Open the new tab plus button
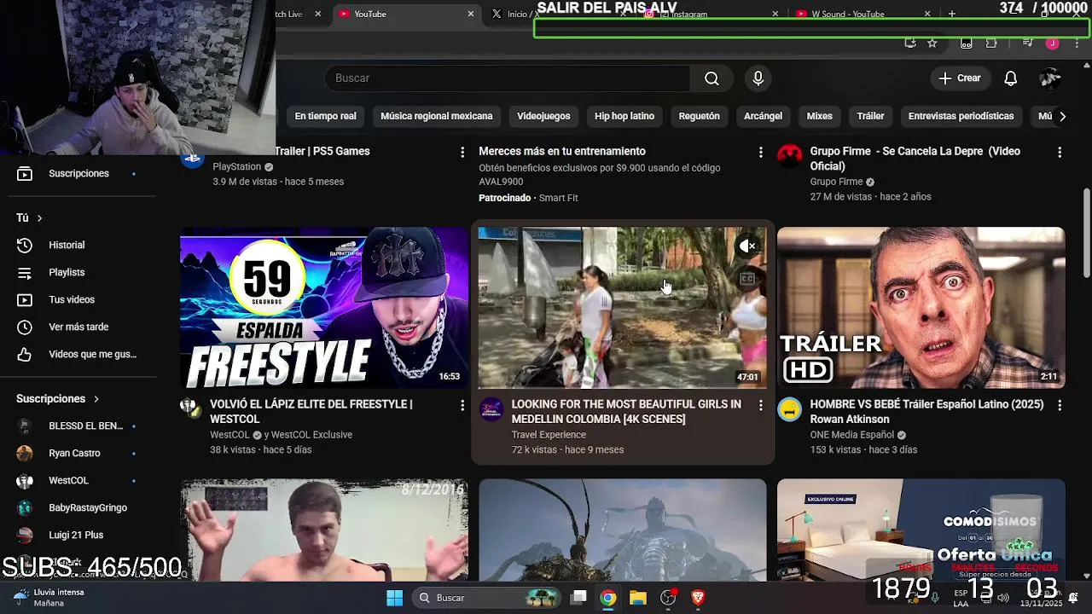This screenshot has height=614, width=1092. tap(952, 14)
